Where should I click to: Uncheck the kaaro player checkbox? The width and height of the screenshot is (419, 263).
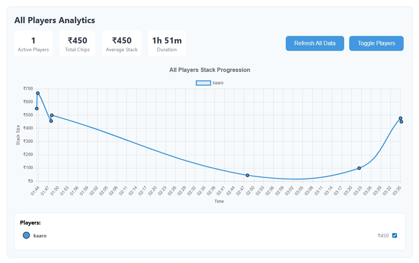coord(394,235)
